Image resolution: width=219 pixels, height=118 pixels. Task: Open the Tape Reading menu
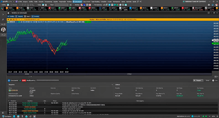pos(95,2)
